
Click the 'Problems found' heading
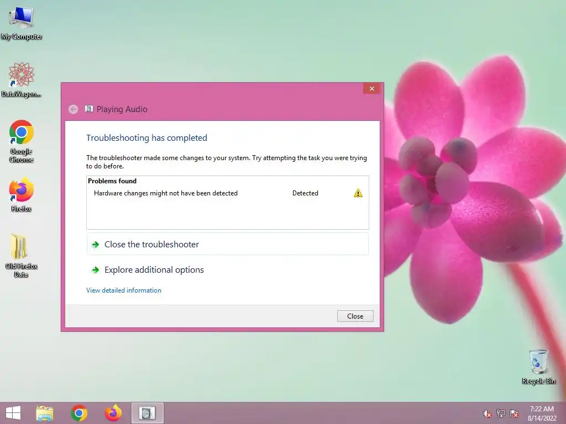click(112, 181)
